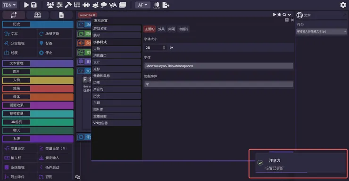Open the list tree icon in toolbar

[77, 5]
